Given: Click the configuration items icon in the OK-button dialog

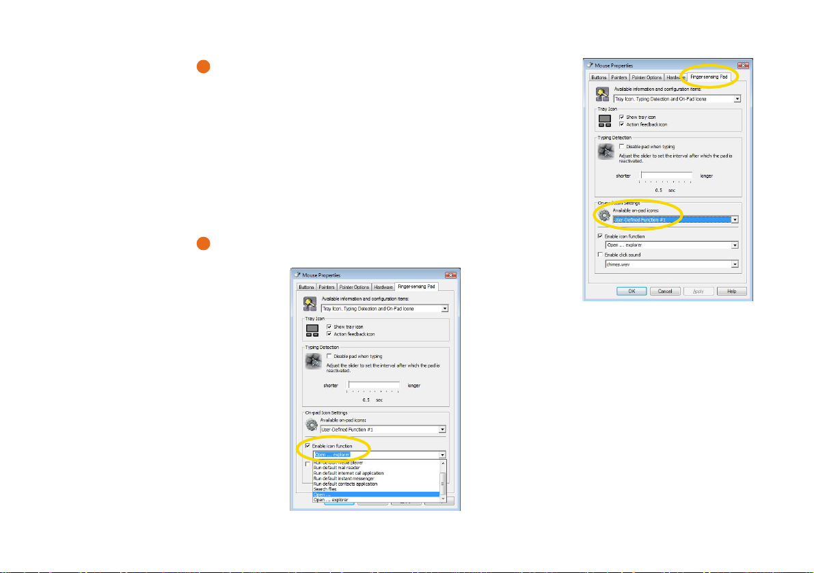Looking at the screenshot, I should click(x=602, y=94).
